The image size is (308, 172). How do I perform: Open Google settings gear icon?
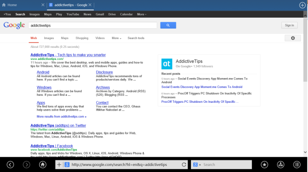click(293, 38)
